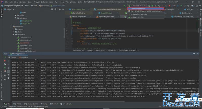
Task: Choose Save 'MyBatisTest.testJdbc' Configuration
Action: point(146,11)
